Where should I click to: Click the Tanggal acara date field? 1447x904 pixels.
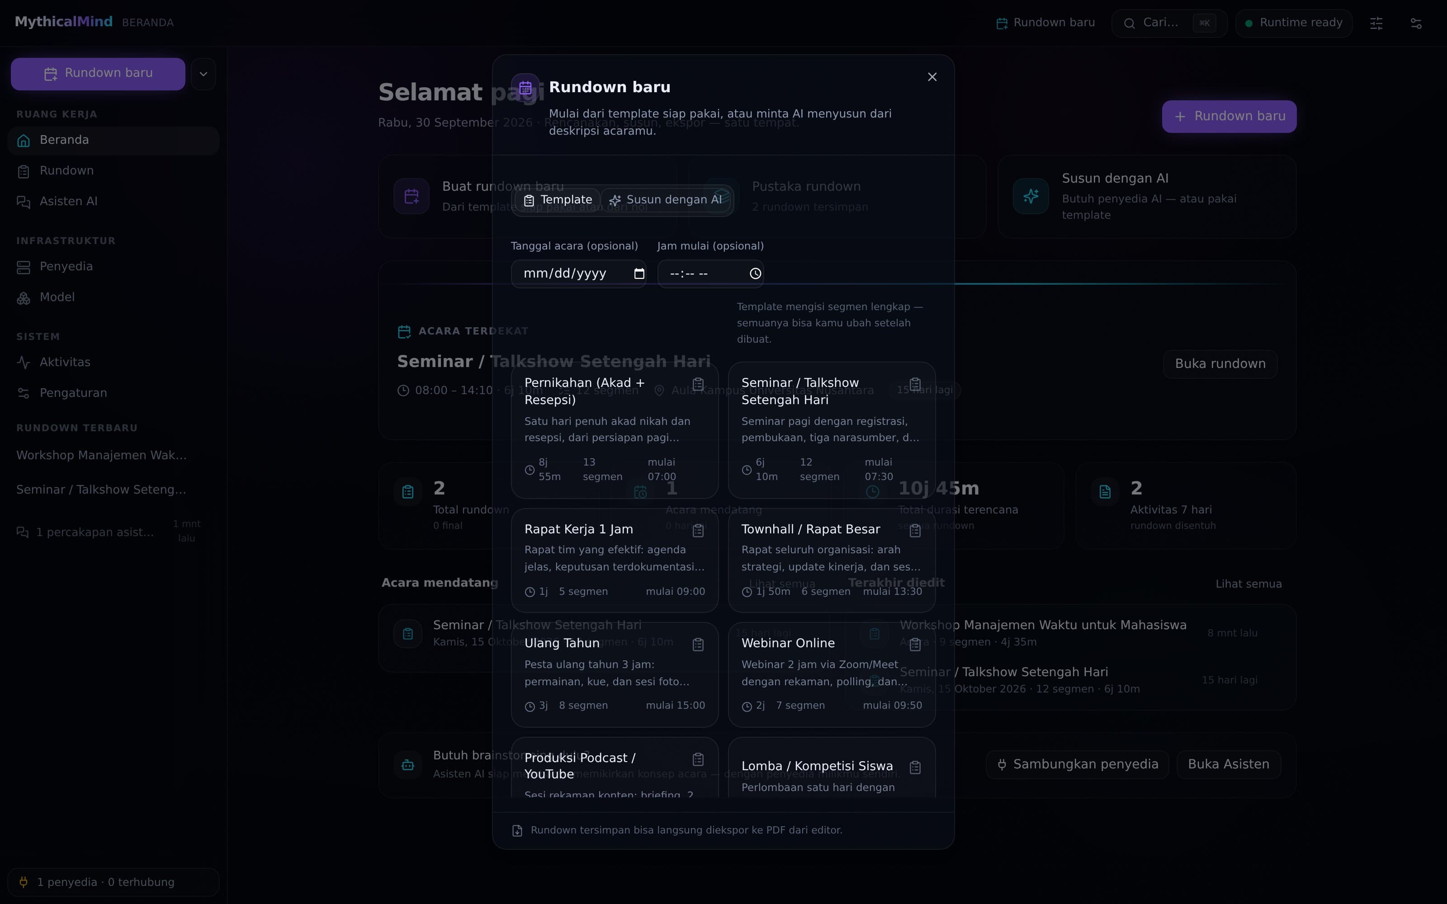click(x=578, y=274)
